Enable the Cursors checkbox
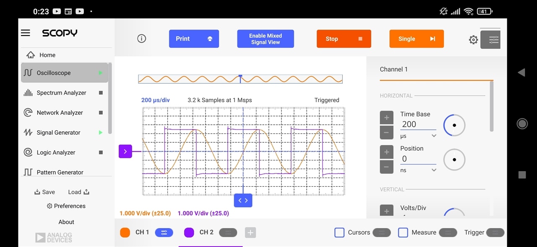This screenshot has height=247, width=537. (339, 232)
